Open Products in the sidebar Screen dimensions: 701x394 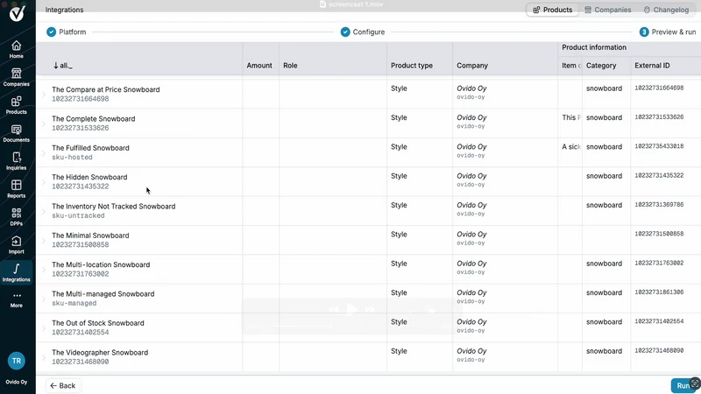(16, 105)
